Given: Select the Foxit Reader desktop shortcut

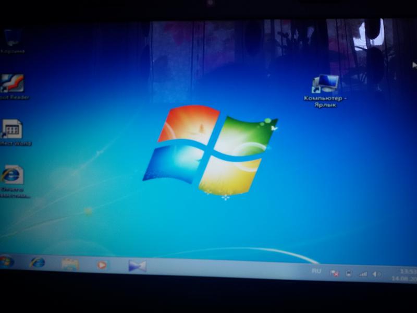Looking at the screenshot, I should (x=13, y=87).
